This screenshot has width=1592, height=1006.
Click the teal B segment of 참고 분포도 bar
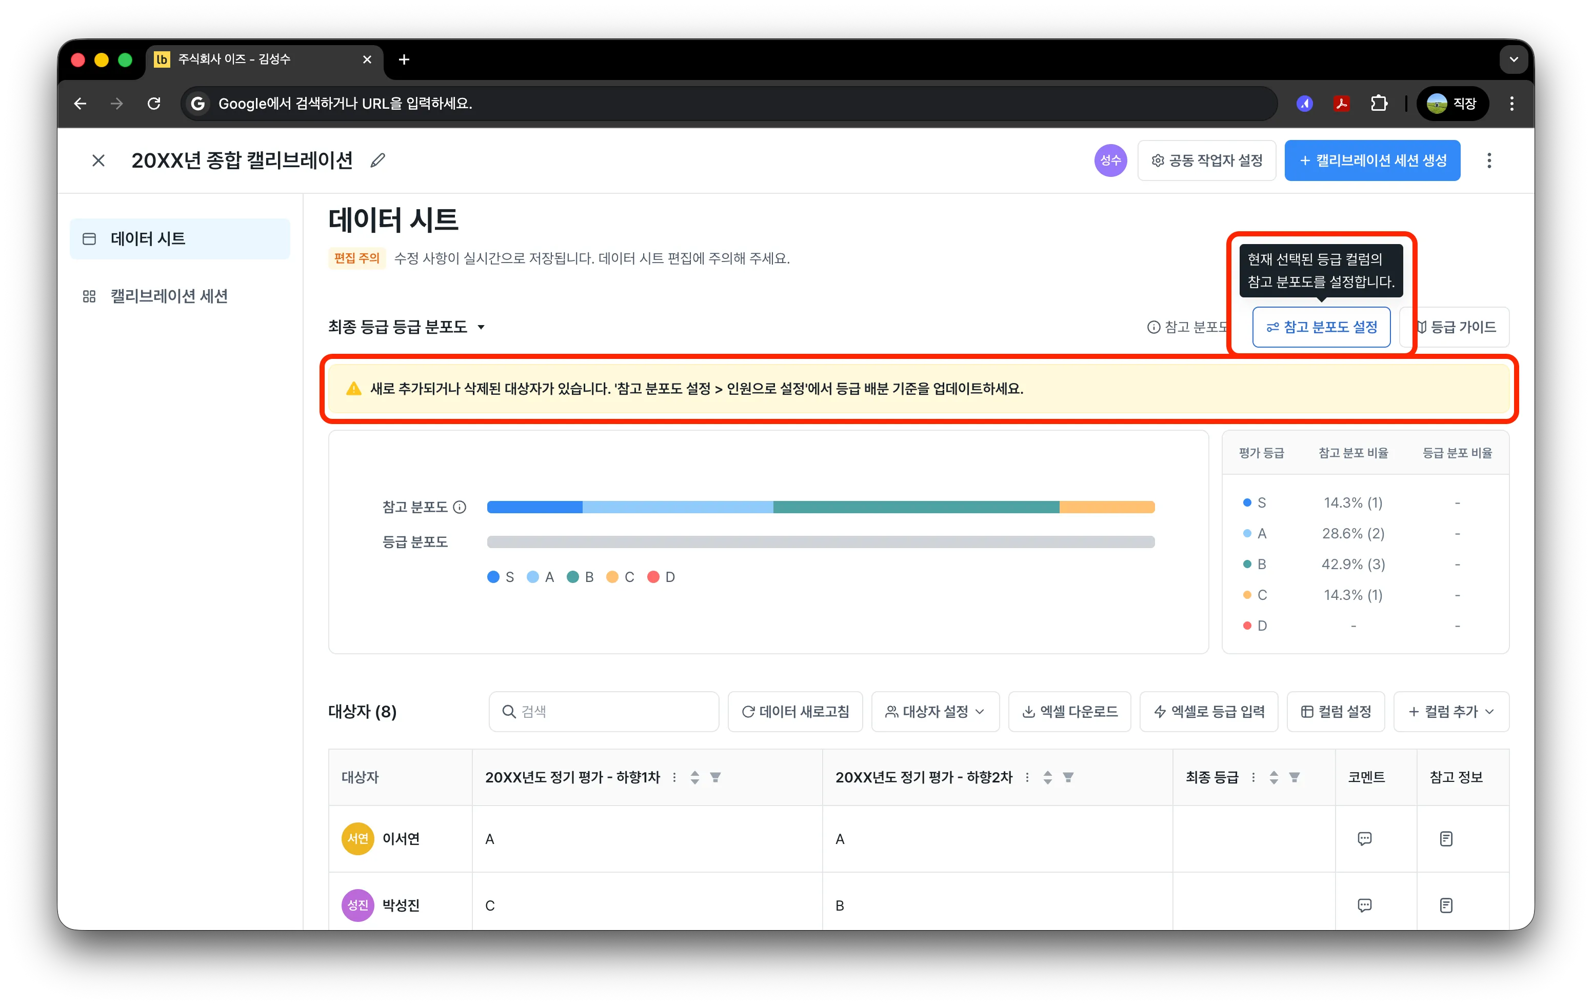tap(916, 507)
